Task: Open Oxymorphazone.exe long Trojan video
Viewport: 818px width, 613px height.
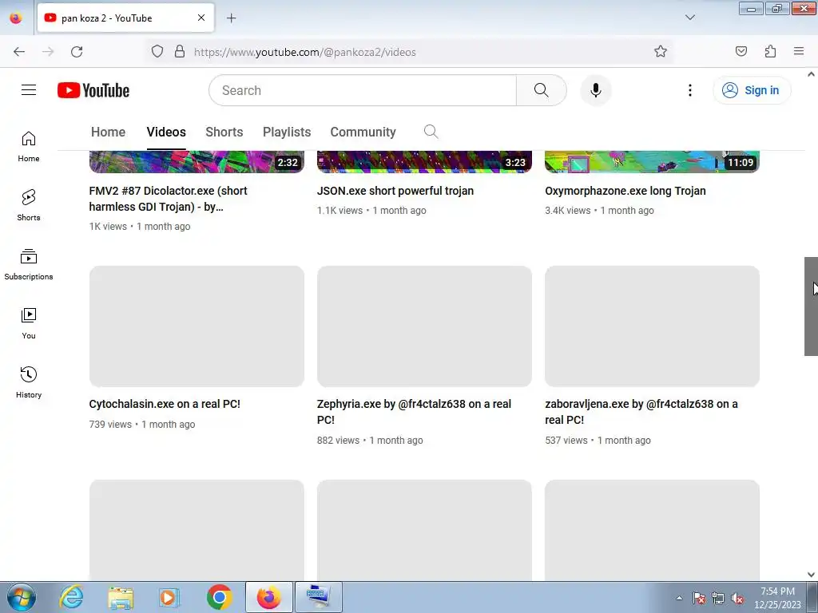Action: pyautogui.click(x=625, y=191)
